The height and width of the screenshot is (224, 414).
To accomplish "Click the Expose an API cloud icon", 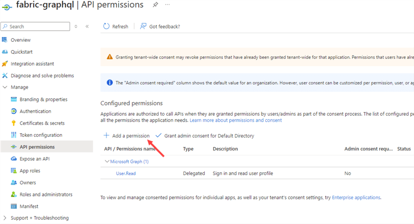I will point(14,159).
